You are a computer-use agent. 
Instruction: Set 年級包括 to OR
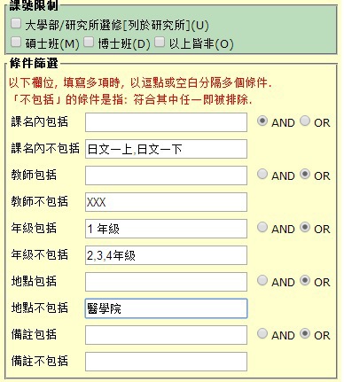[305, 227]
